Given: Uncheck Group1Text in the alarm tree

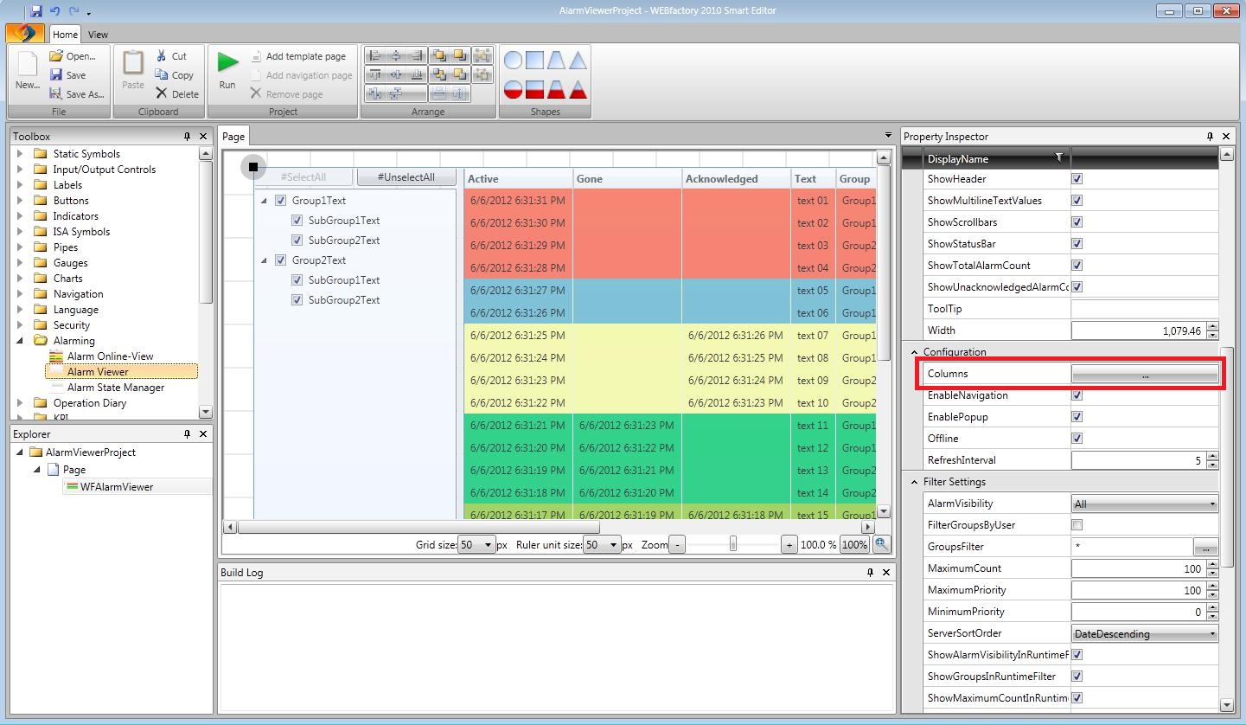Looking at the screenshot, I should pos(280,201).
